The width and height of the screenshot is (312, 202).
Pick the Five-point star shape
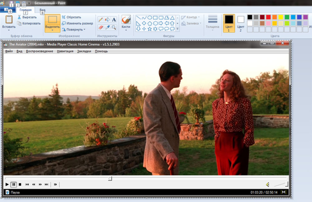click(150, 29)
